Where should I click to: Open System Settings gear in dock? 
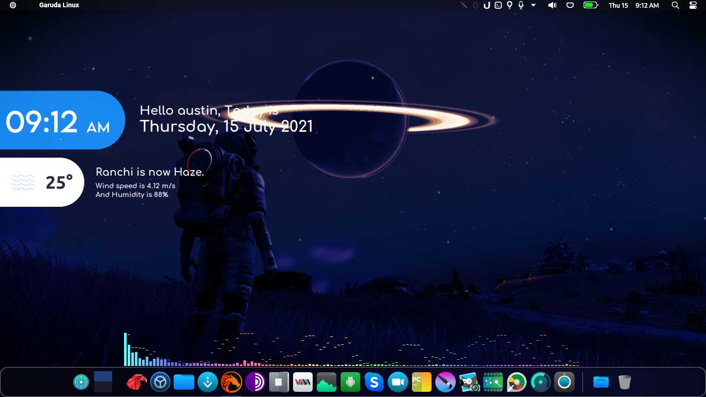[160, 382]
